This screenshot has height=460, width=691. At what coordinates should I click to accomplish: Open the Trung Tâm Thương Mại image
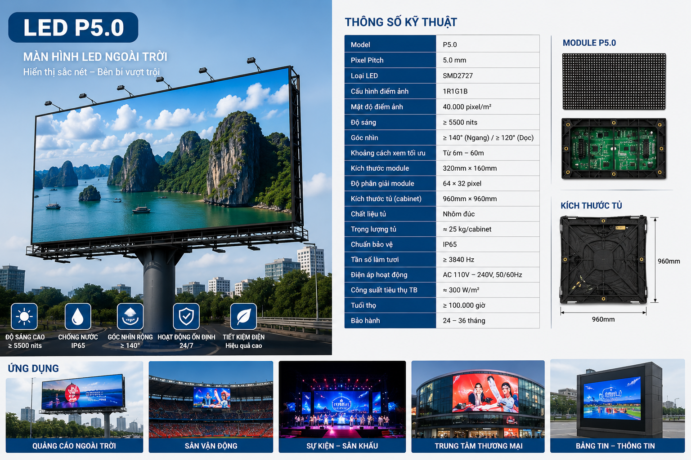point(478,407)
